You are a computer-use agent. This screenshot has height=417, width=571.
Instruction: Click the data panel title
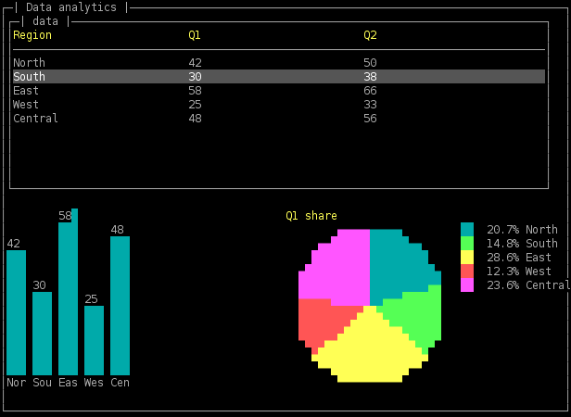45,21
